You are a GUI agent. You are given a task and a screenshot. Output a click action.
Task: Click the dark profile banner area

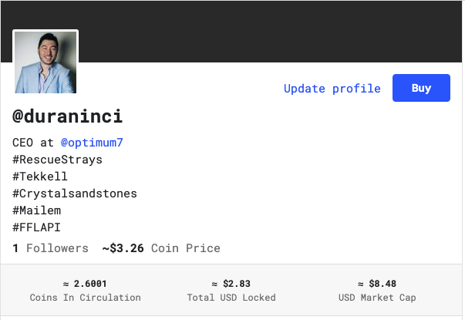pyautogui.click(x=267, y=31)
